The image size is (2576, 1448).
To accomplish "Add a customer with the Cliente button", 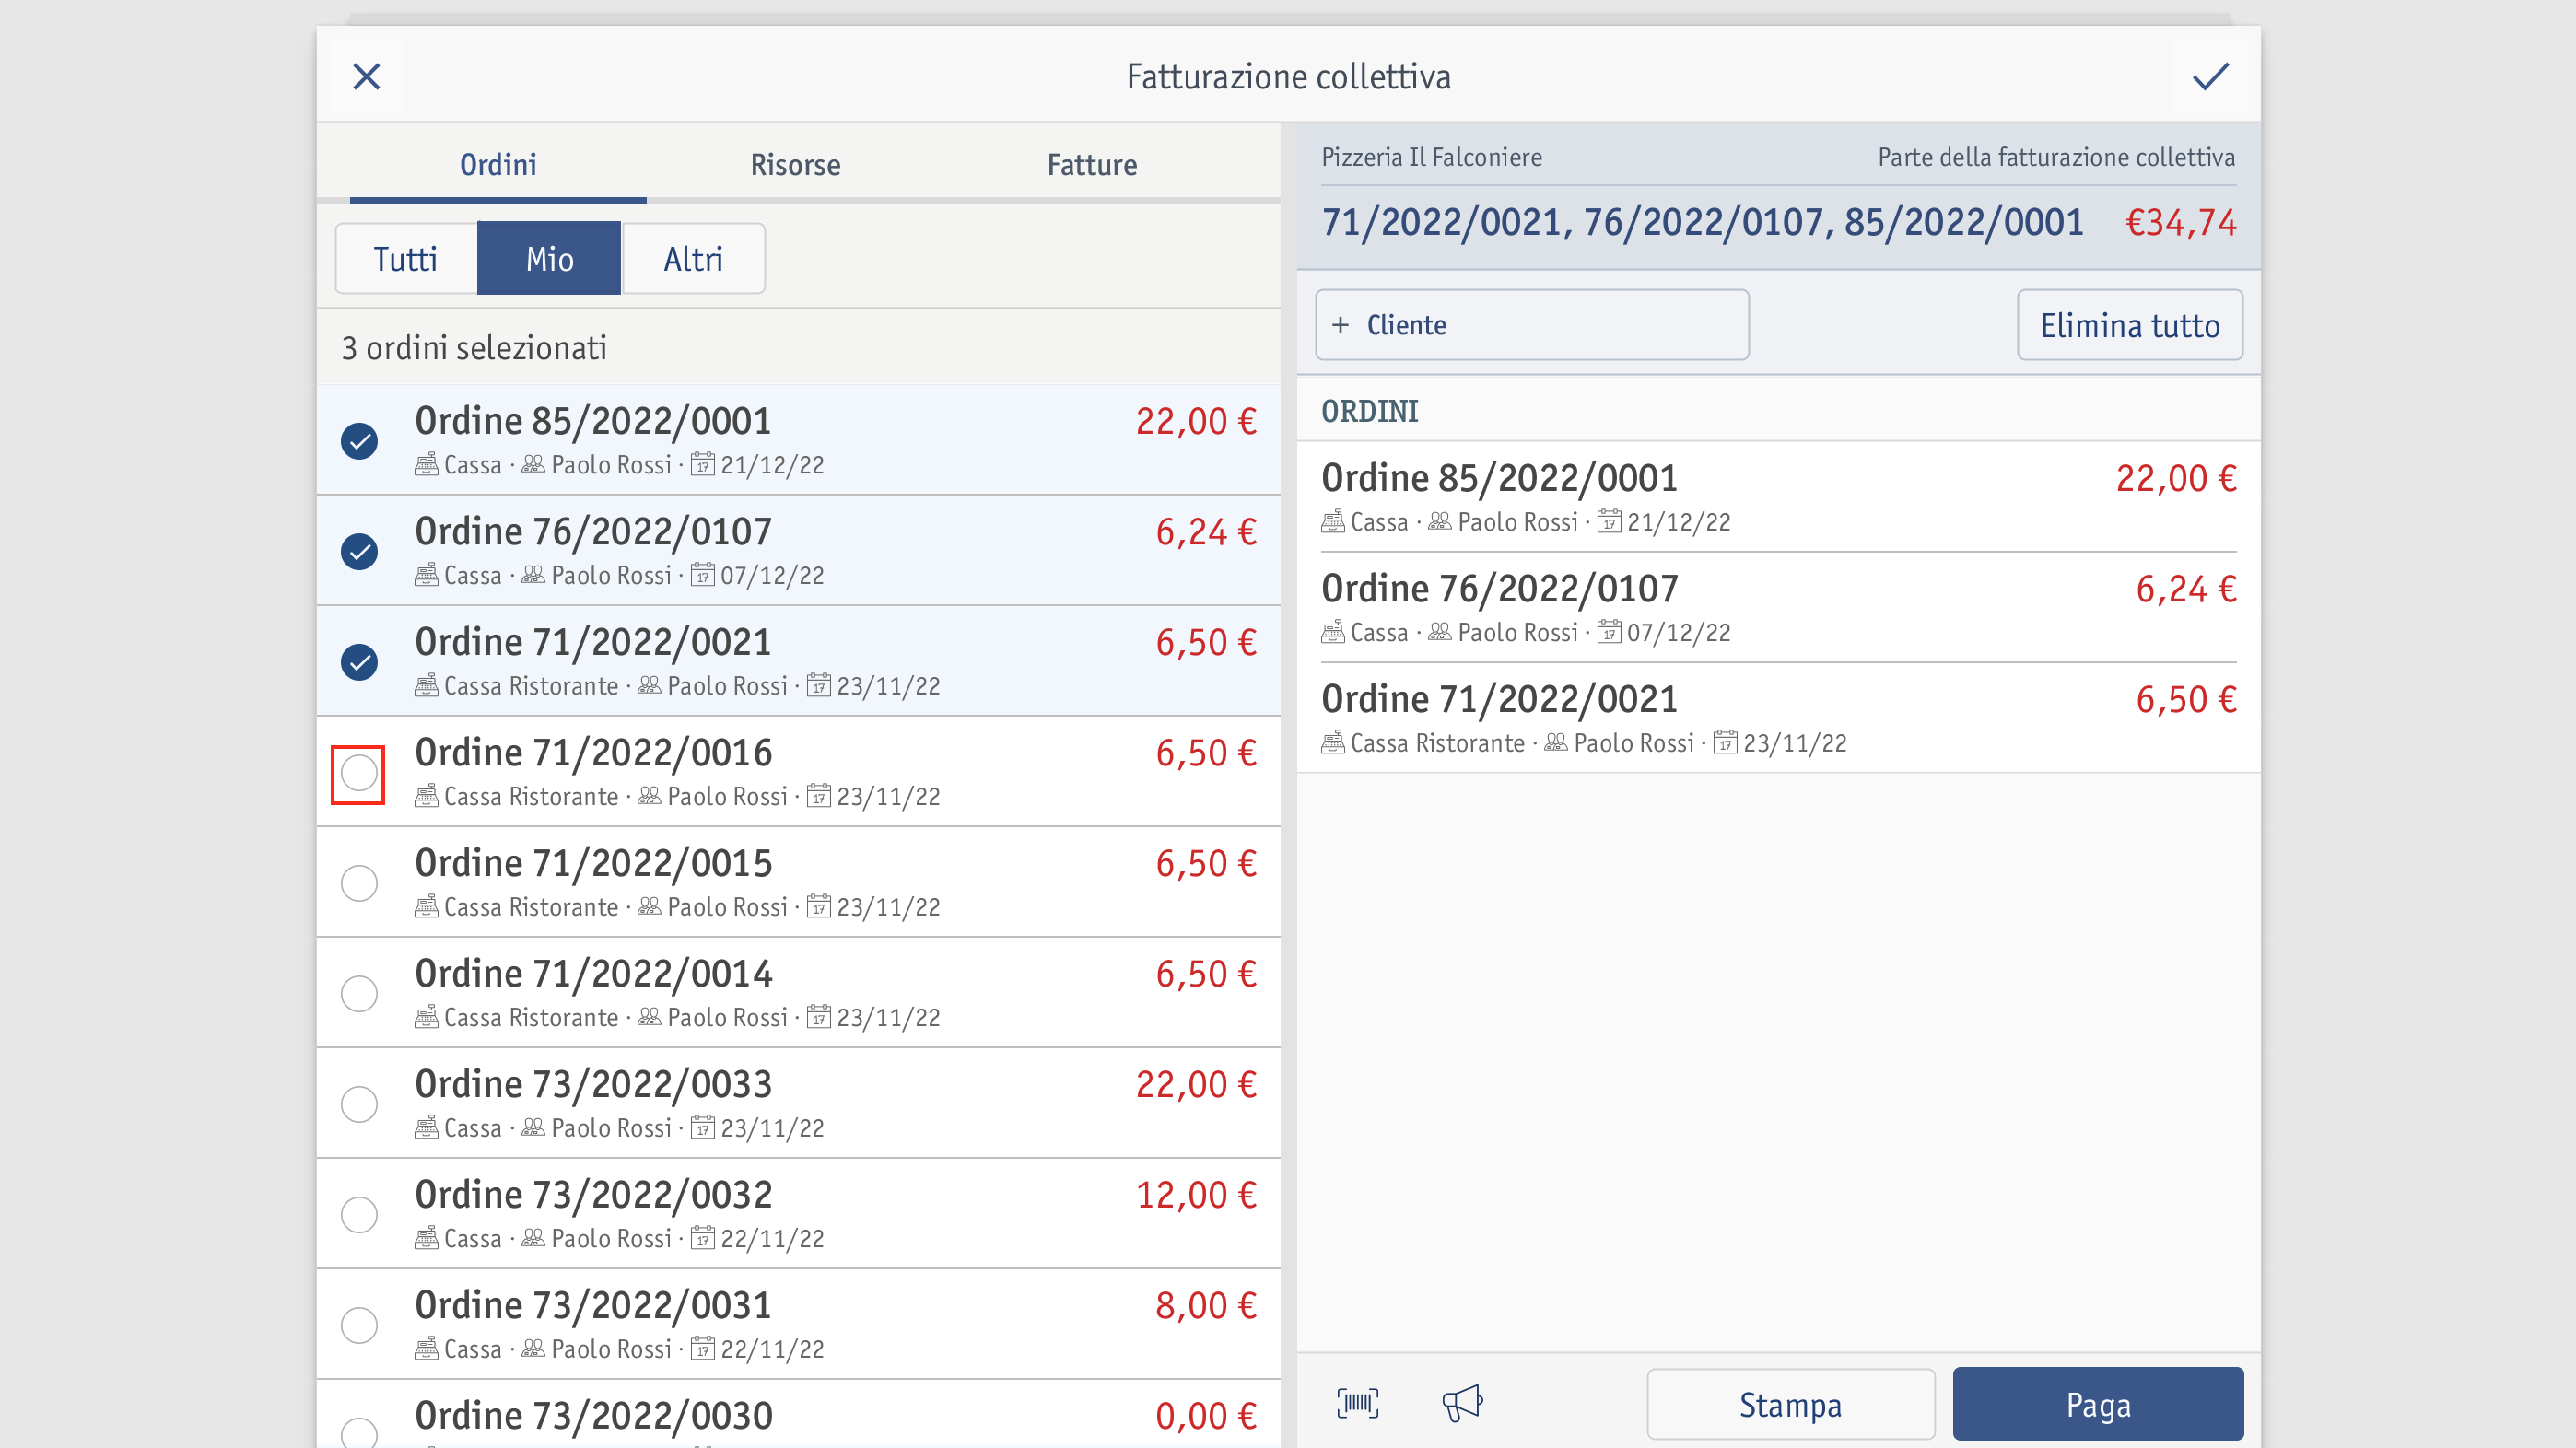I will tap(1532, 325).
